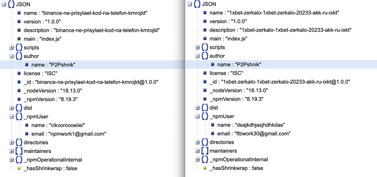Click author object braces icon in right panel
Image resolution: width=377 pixels, height=177 pixels.
(x=205, y=56)
